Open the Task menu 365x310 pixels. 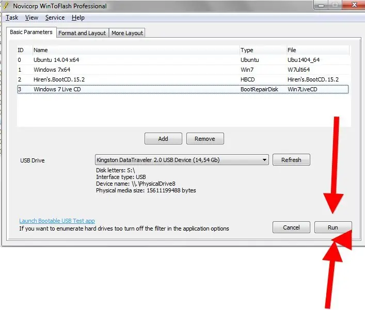click(12, 18)
